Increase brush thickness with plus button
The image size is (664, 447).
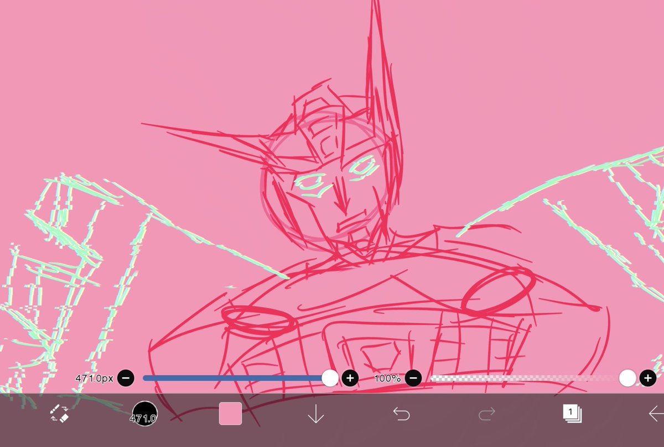click(350, 378)
